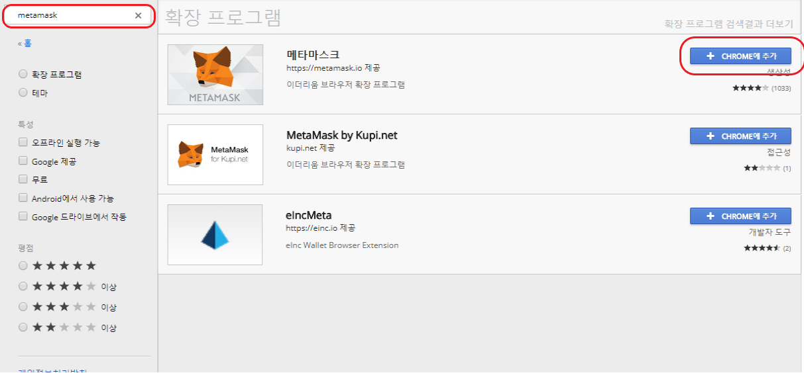Click the Kupi.net star rating (1)
804x373 pixels.
click(768, 169)
